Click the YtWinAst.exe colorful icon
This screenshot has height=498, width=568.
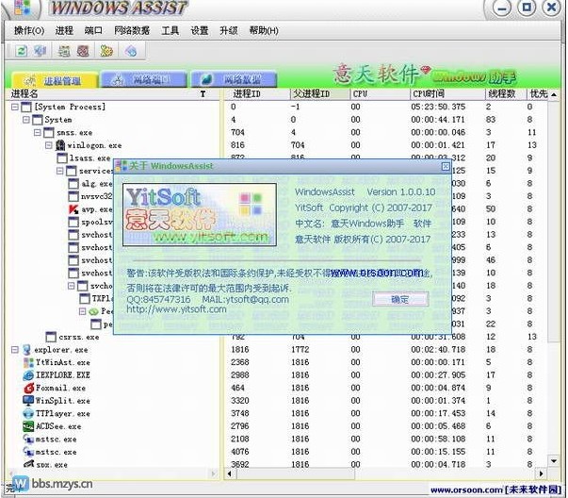point(27,362)
